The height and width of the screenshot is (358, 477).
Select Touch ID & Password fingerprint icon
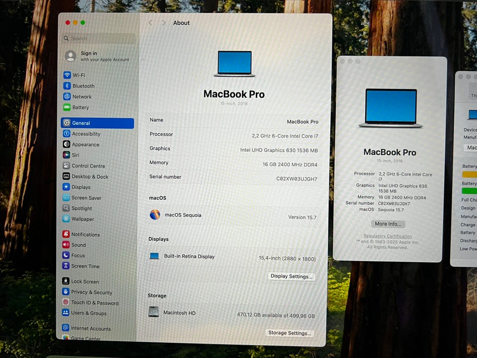(66, 302)
